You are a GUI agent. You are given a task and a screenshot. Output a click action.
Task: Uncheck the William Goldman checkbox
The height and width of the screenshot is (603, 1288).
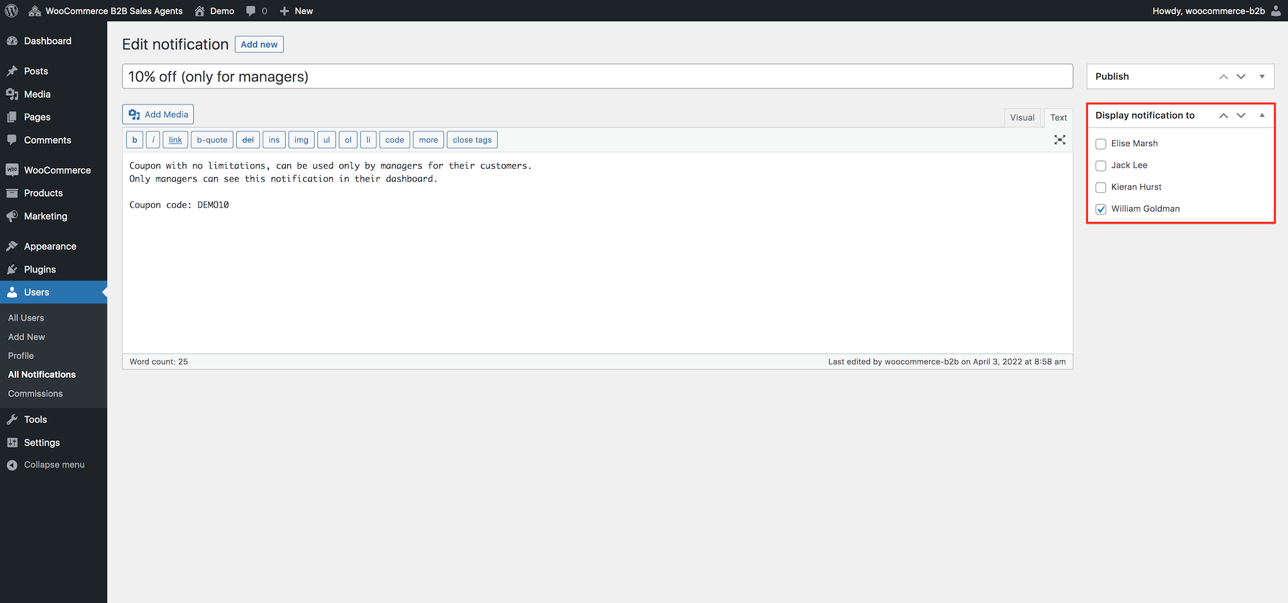[1101, 209]
